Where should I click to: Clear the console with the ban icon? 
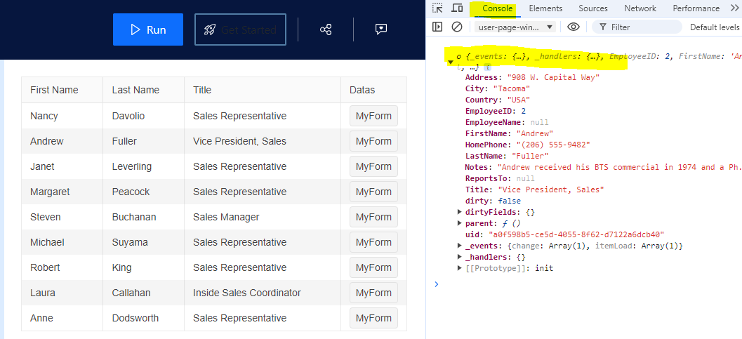coord(457,27)
